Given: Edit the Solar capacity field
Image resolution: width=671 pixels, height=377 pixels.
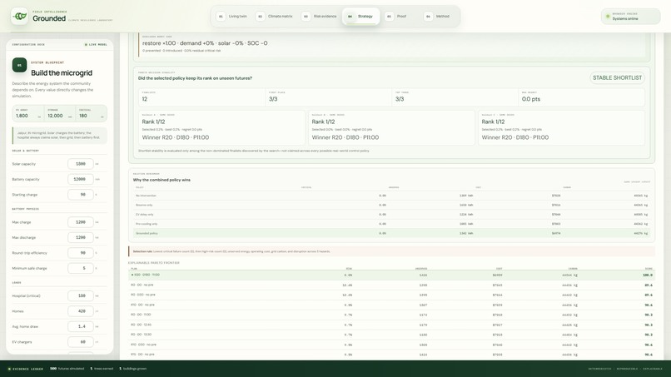Looking at the screenshot, I should click(81, 164).
